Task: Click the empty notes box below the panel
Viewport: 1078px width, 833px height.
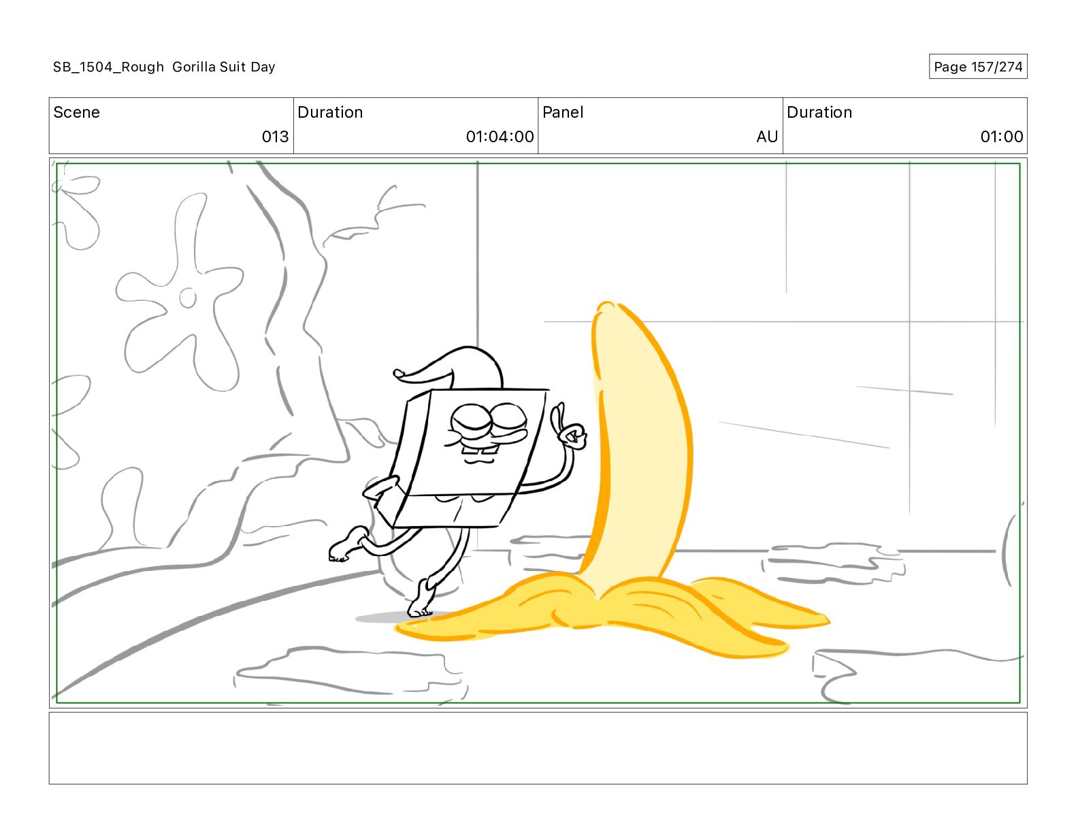Action: (538, 748)
